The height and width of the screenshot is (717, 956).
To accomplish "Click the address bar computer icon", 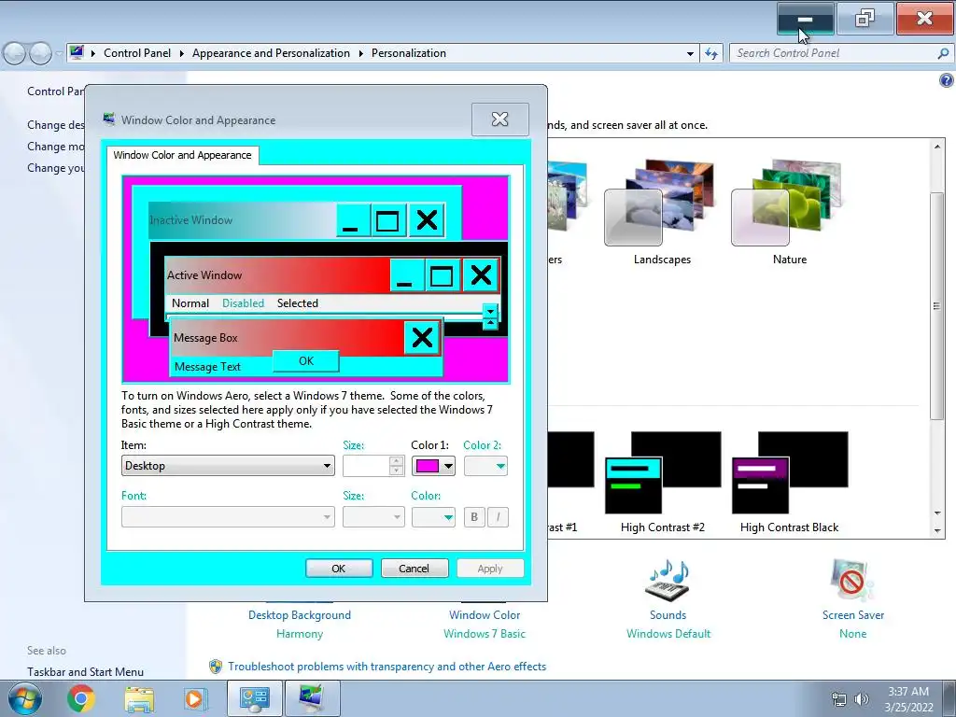I will [x=77, y=53].
